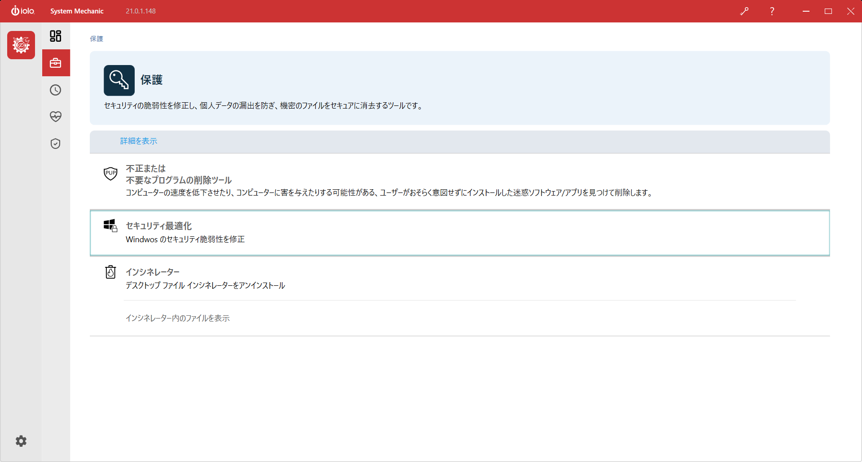Open settings with the gear icon
The image size is (862, 462).
pyautogui.click(x=21, y=441)
